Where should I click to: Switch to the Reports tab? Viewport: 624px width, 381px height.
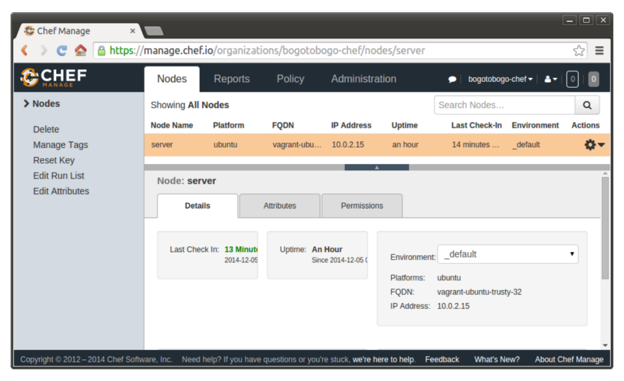232,79
